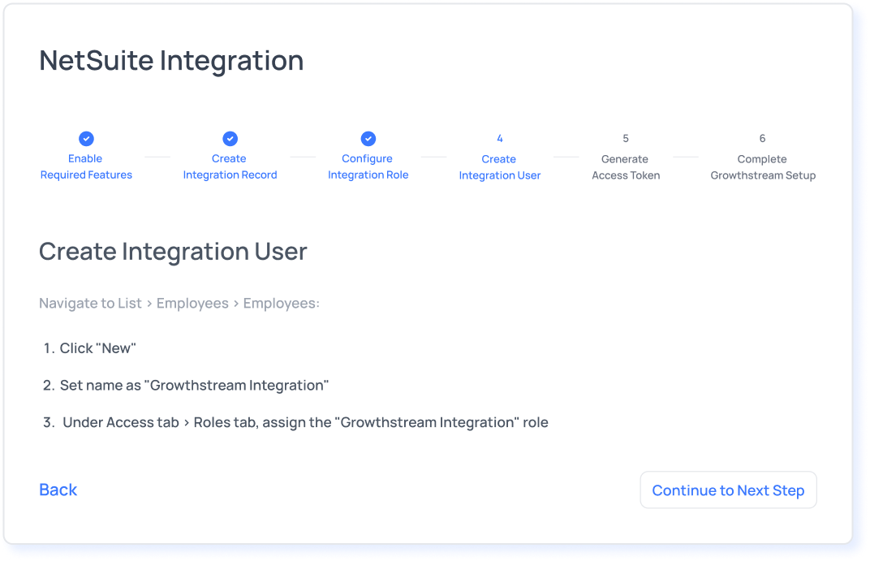Select step number 4 in the progress stepper

(x=499, y=139)
